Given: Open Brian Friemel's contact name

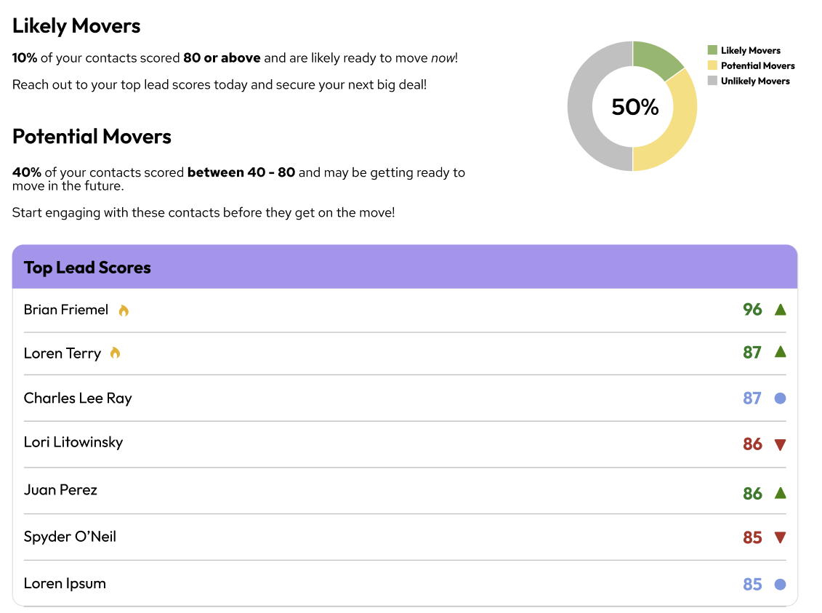Looking at the screenshot, I should coord(66,310).
